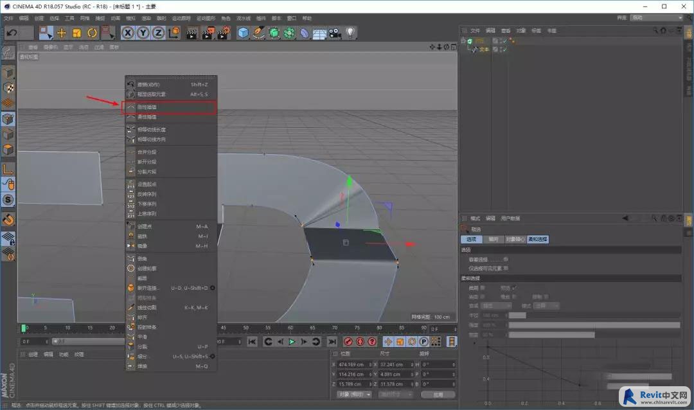694x410 pixels.
Task: Toggle the 仅选择可见元素 checkbox
Action: [506, 269]
